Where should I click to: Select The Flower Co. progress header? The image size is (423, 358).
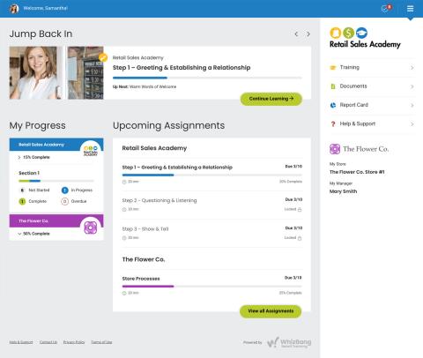[x=56, y=221]
